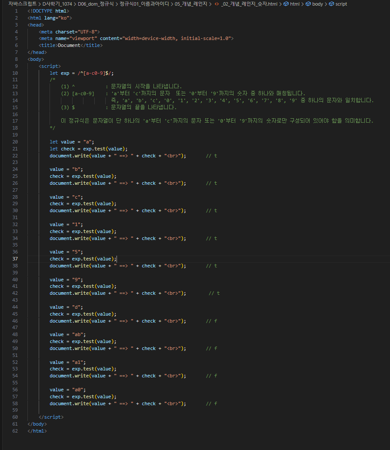Click the opening <body> tag
Screen dimensions: 390x450
tap(36, 59)
